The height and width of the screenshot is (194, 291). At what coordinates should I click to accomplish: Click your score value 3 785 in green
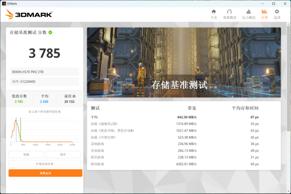(x=19, y=102)
